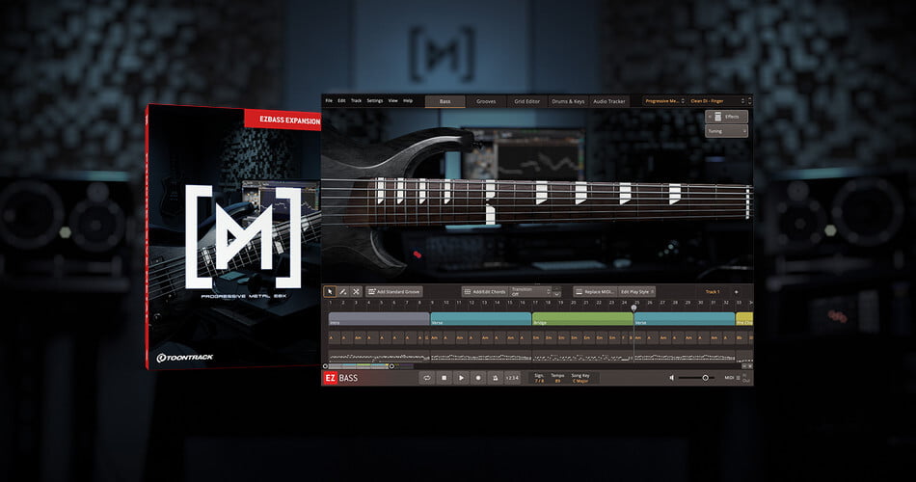Select the yellow Pre Chorus block
916x482 pixels.
tap(744, 319)
